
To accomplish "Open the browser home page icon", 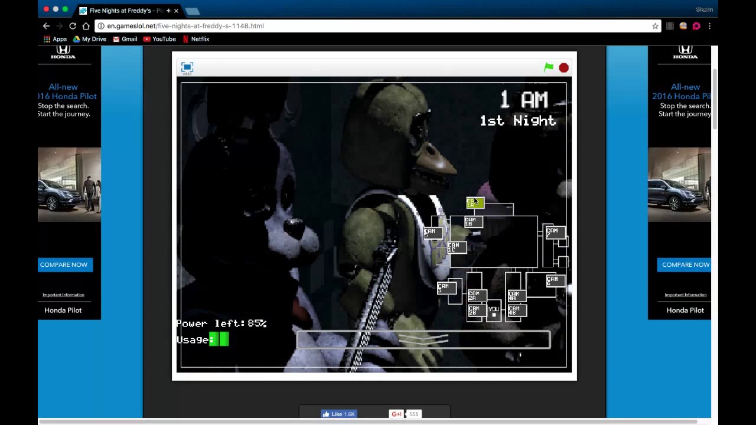I will 86,26.
